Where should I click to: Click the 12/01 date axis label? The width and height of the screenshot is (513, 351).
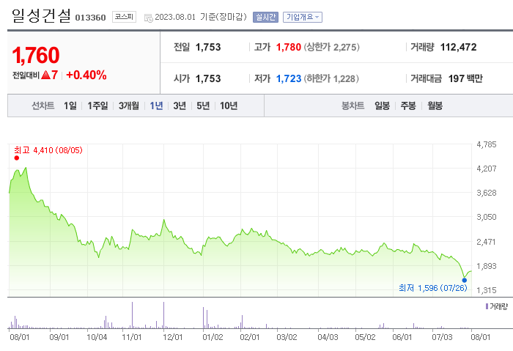click(x=173, y=337)
